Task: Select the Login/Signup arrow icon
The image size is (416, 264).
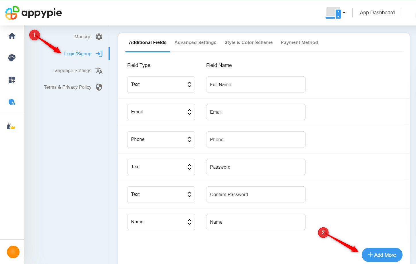Action: click(99, 54)
